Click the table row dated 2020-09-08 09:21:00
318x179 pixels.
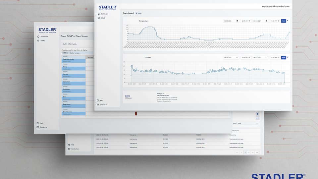tap(177, 135)
